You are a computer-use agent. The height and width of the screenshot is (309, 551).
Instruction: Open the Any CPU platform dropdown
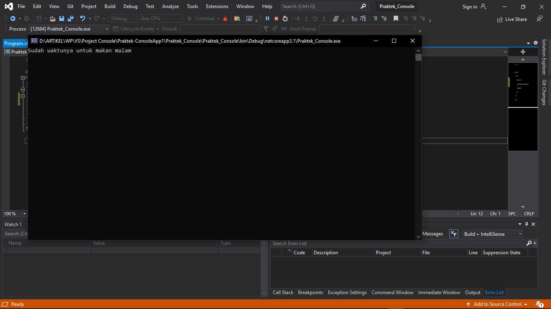[x=161, y=19]
